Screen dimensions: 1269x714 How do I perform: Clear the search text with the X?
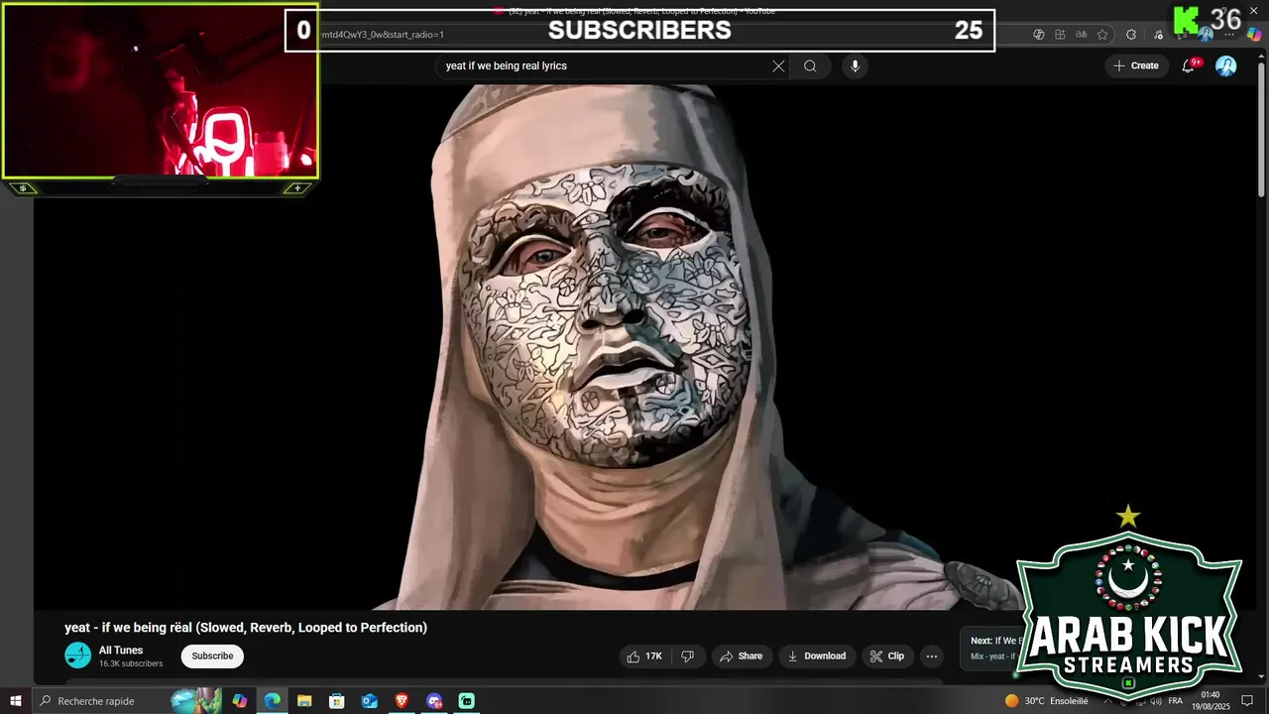click(778, 66)
